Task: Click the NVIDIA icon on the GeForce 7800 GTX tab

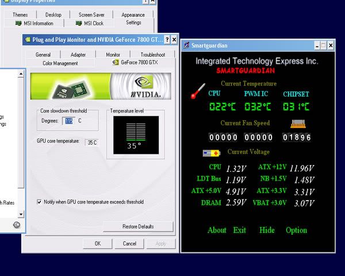Action: (116, 62)
